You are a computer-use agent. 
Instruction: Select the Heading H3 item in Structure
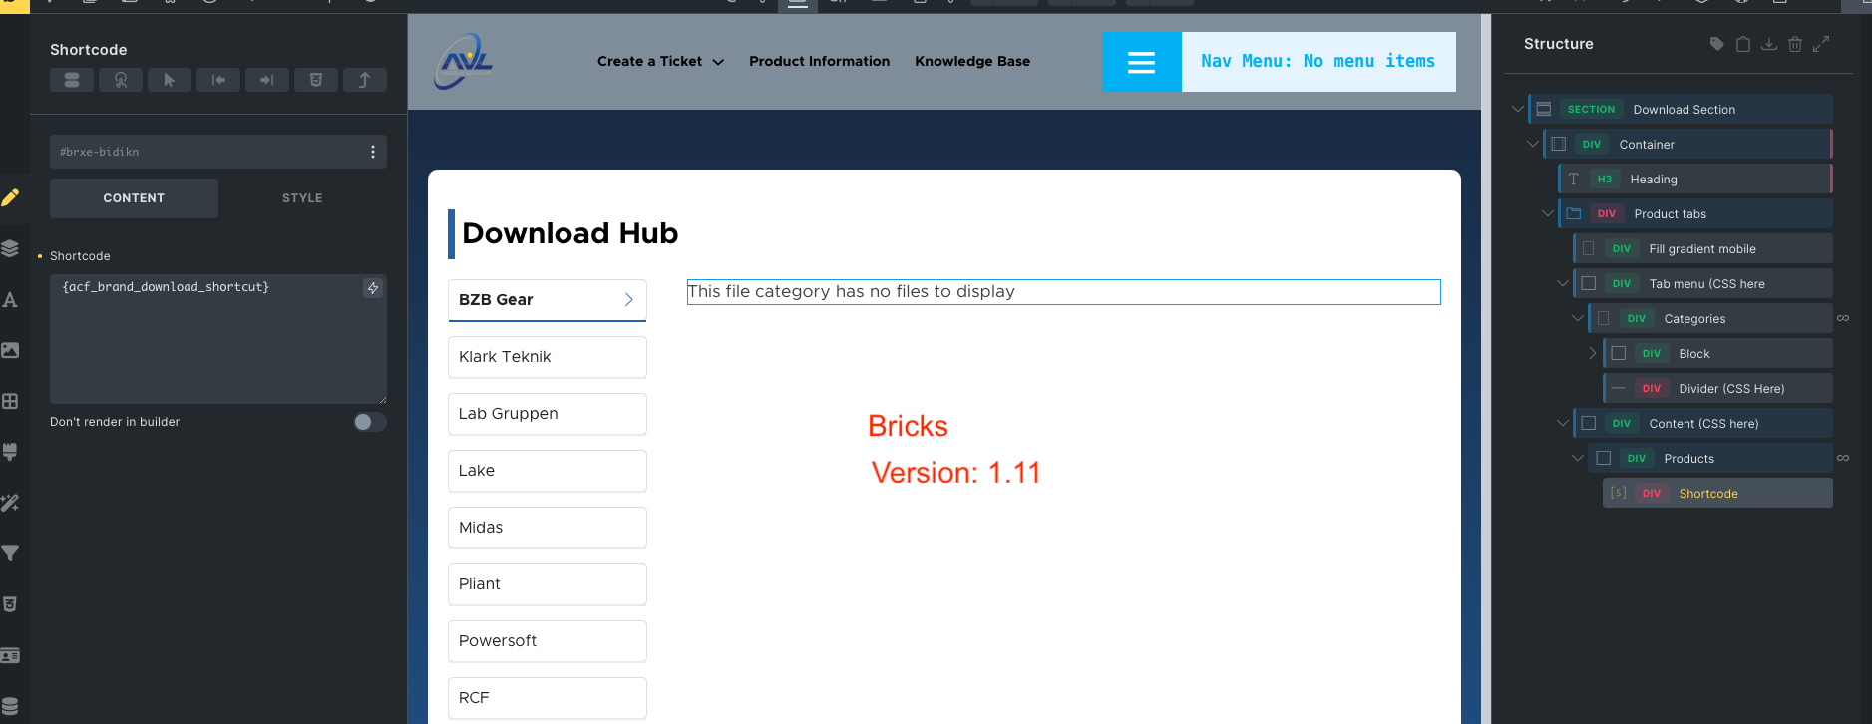1695,180
